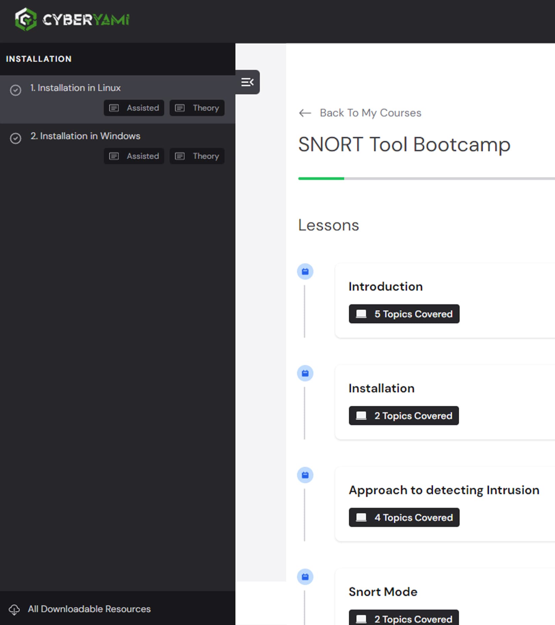555x625 pixels.
Task: Open Assisted mode for Installation in Linux
Action: 134,108
